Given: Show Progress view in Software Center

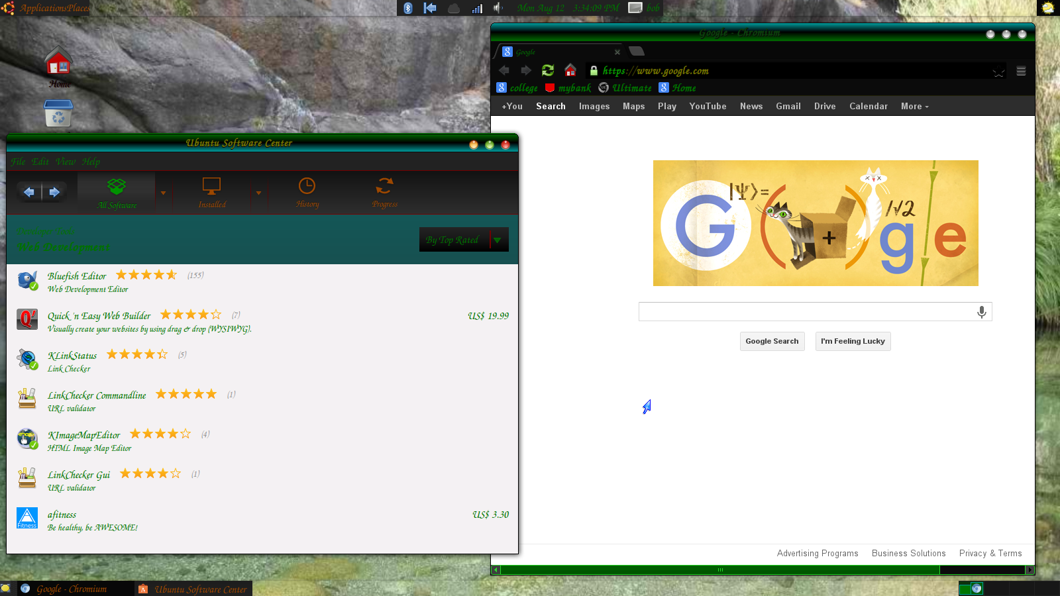Looking at the screenshot, I should [x=385, y=193].
